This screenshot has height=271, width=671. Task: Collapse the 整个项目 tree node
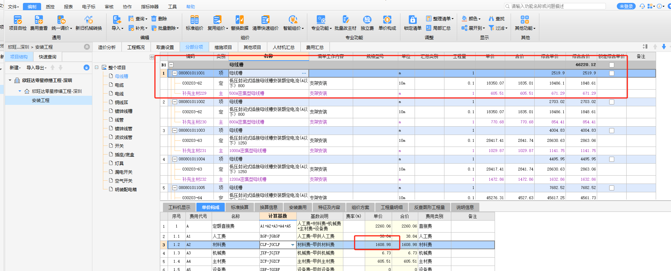[x=97, y=67]
